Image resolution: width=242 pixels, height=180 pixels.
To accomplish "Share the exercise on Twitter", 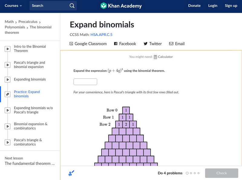I will coord(152,44).
